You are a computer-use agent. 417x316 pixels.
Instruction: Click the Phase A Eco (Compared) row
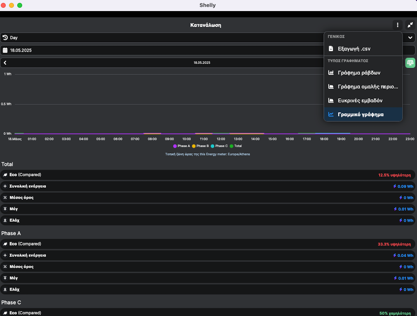click(207, 244)
